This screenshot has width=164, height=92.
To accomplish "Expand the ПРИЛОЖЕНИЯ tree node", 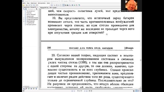I will (x=24, y=21).
